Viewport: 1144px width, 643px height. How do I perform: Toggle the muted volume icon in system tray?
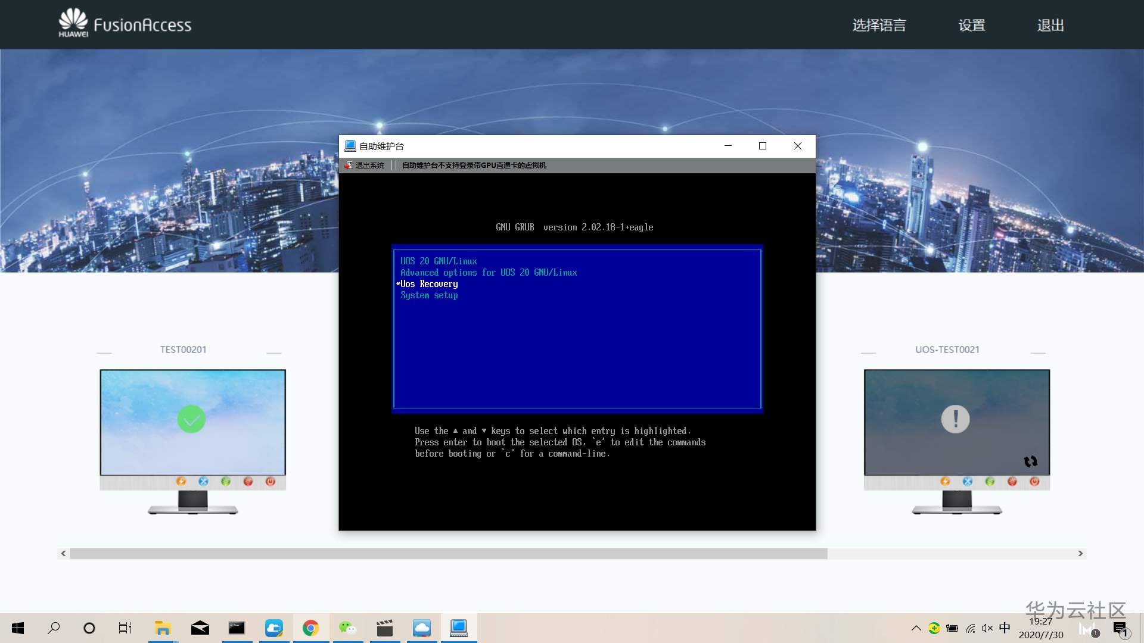(987, 628)
